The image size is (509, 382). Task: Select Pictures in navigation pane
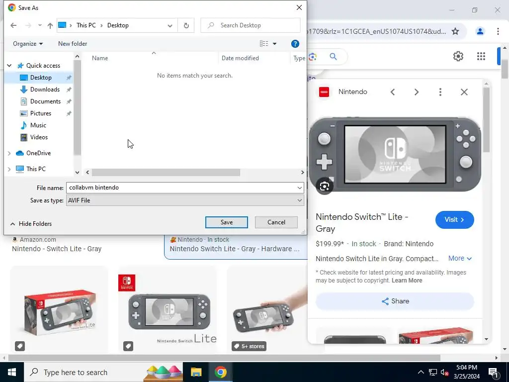coord(41,113)
